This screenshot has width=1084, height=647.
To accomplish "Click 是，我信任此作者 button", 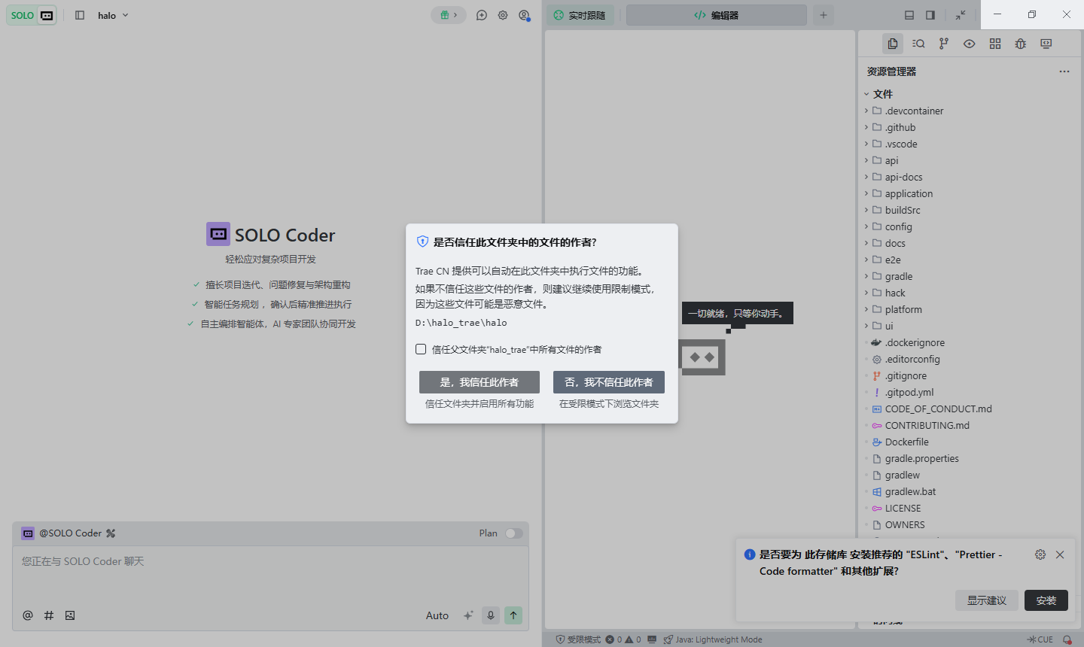I will pos(480,382).
